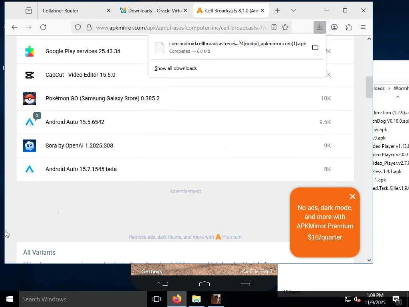Click the Sora by OpenAI app icon

click(x=30, y=146)
